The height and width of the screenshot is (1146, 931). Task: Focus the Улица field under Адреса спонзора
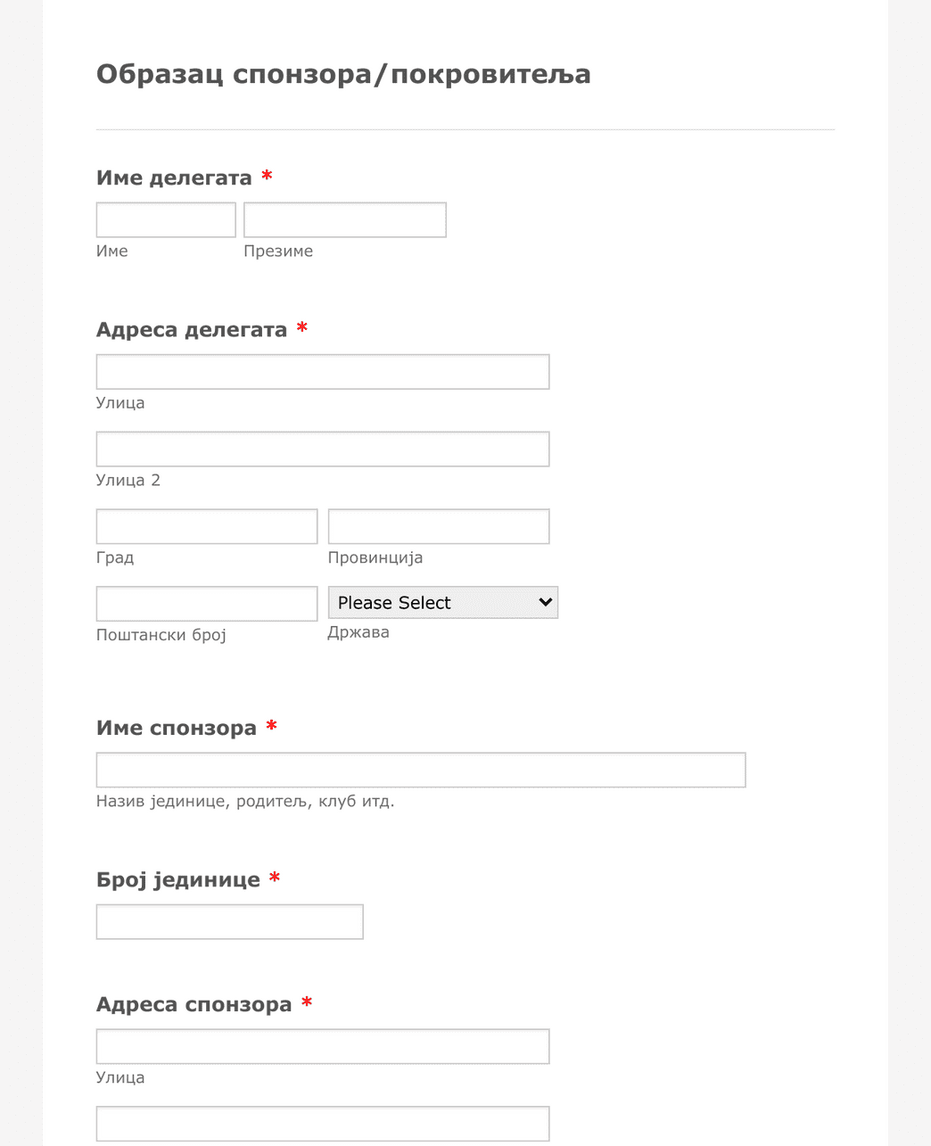[322, 1045]
